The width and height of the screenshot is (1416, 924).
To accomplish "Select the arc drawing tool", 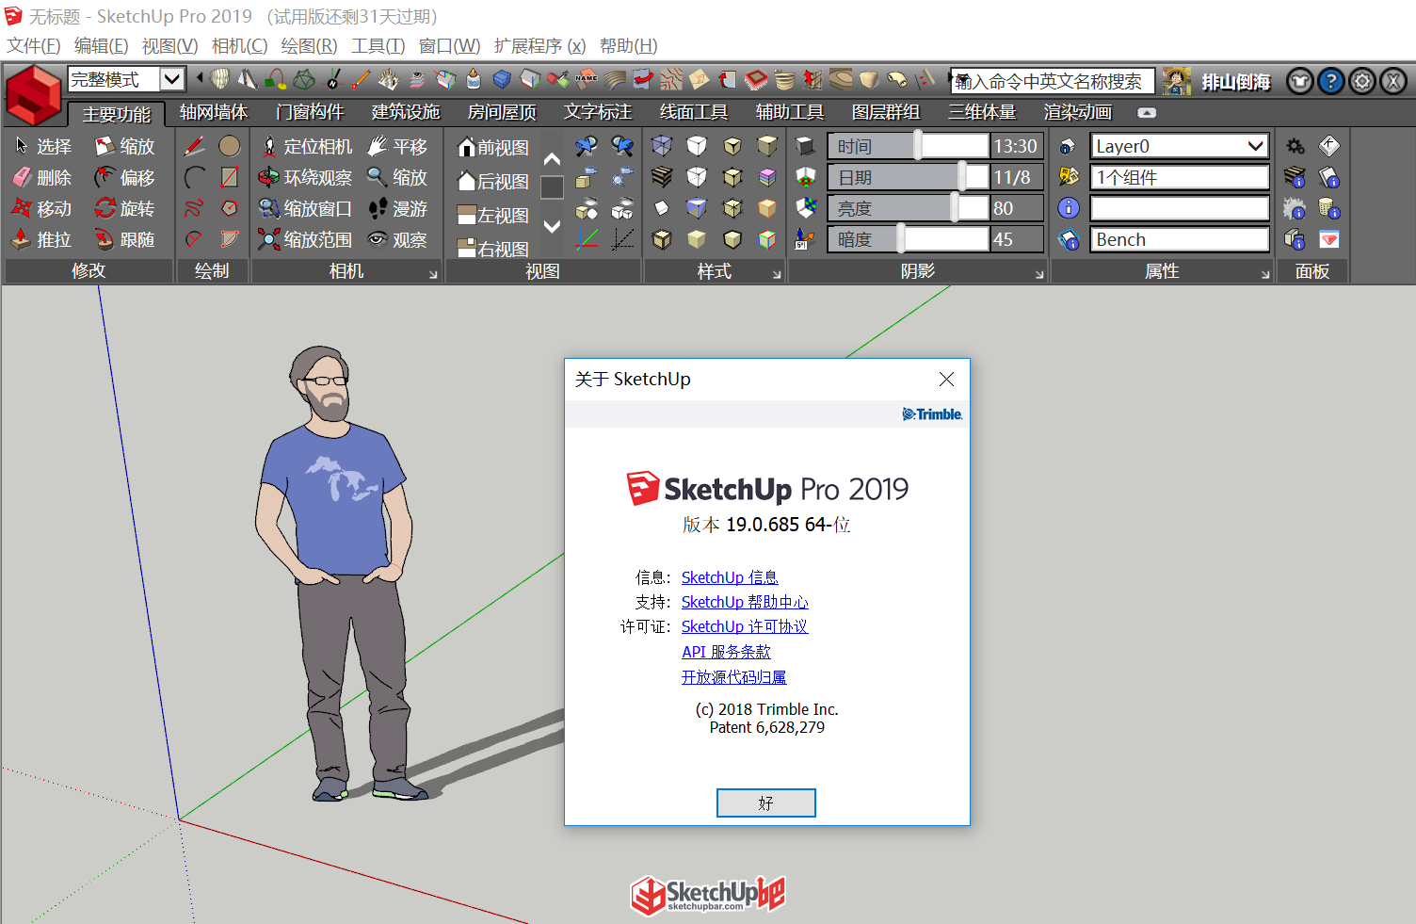I will pos(195,177).
